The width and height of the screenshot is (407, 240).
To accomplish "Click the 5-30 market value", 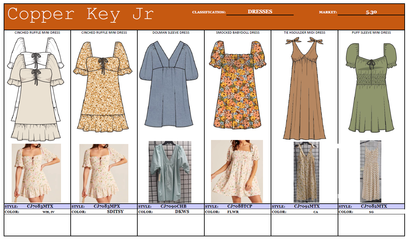I will (371, 12).
